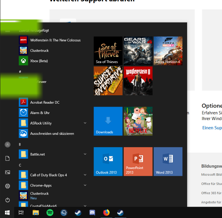This screenshot has width=222, height=218.
Task: Open the Sea of Thieves tile
Action: (108, 51)
